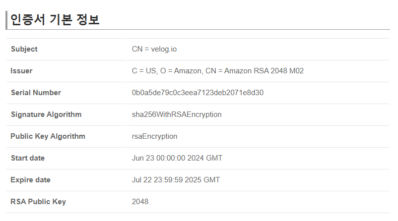Screen dimensions: 398x221
Task: Click the 2048 key size value
Action: click(140, 202)
